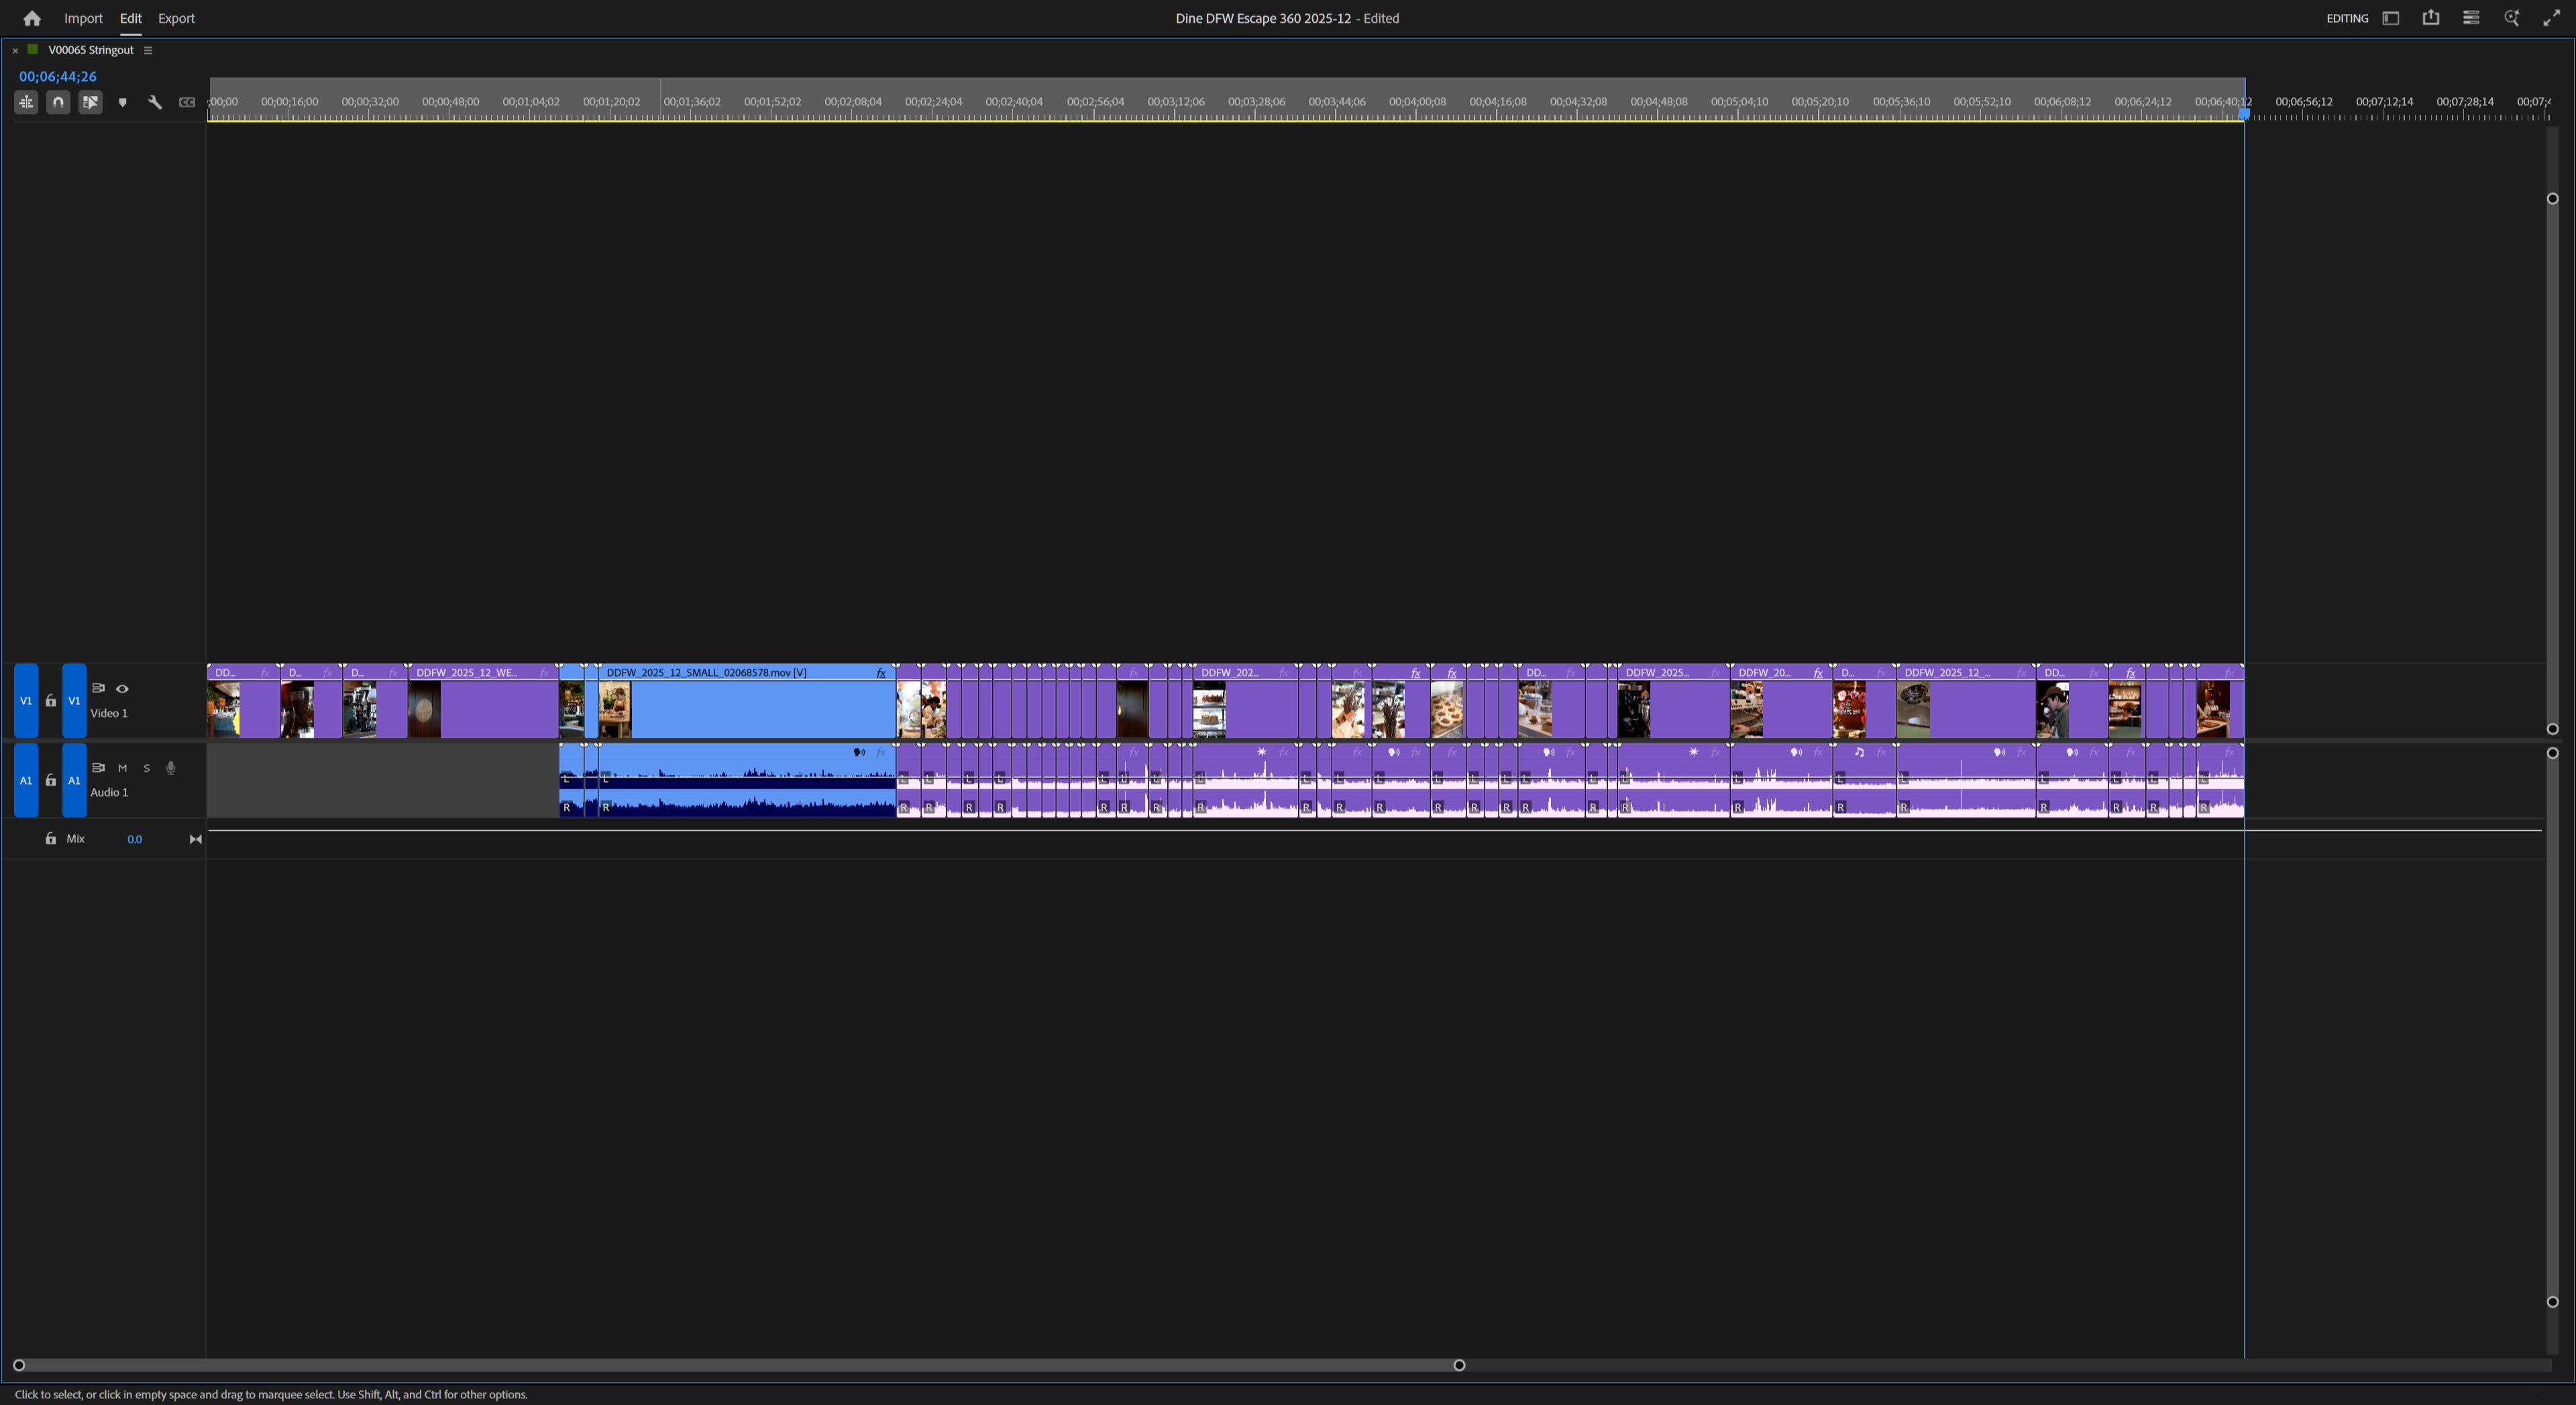
Task: Close the V00065 Stringout sequence tab
Action: point(14,49)
